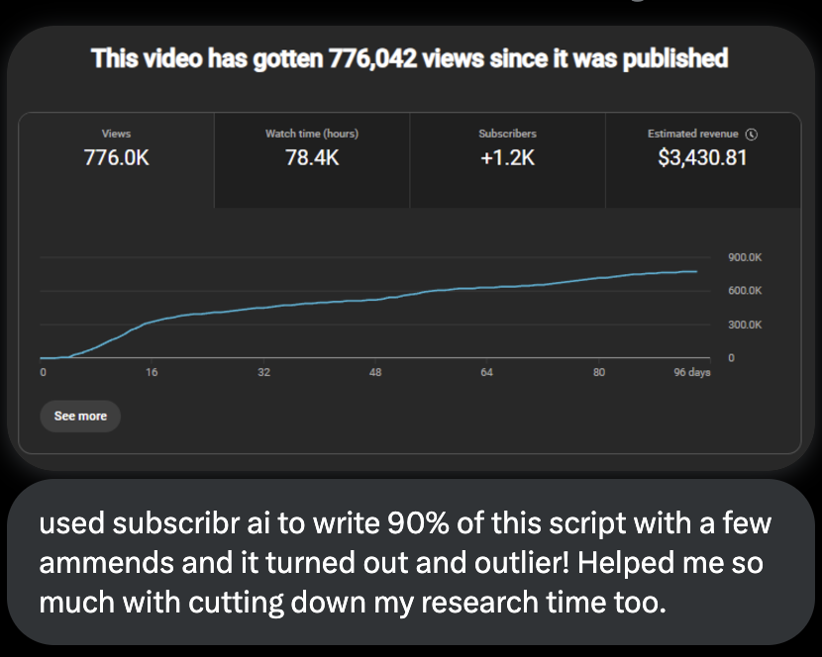Click day 64 on the horizontal axis

(486, 373)
